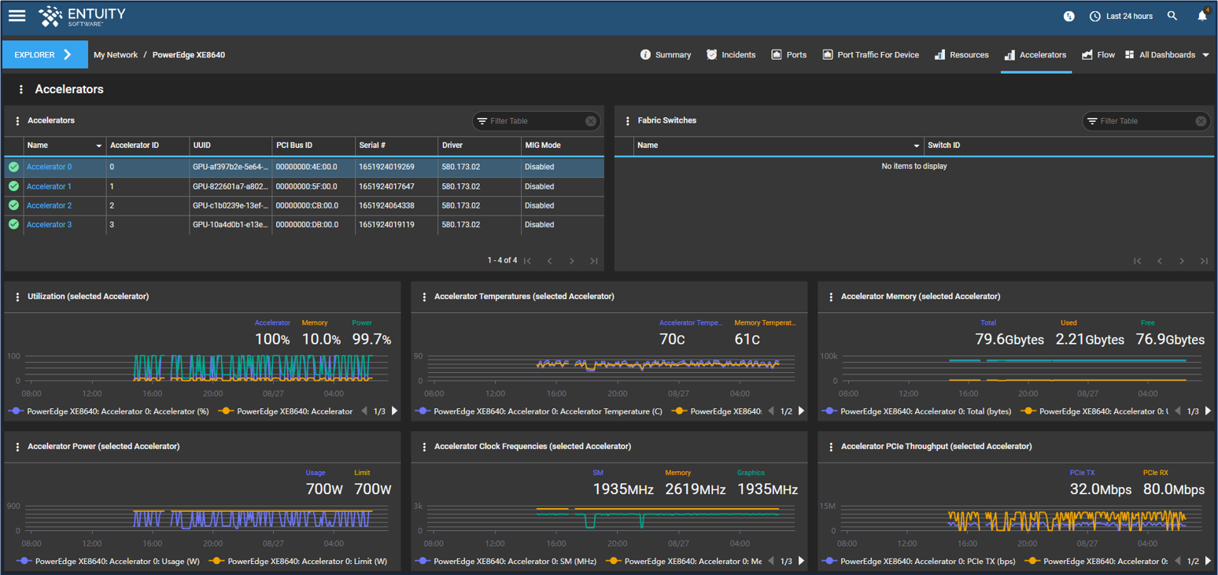The image size is (1218, 575).
Task: Advance PCIe Throughput legend to next page
Action: (x=1208, y=562)
